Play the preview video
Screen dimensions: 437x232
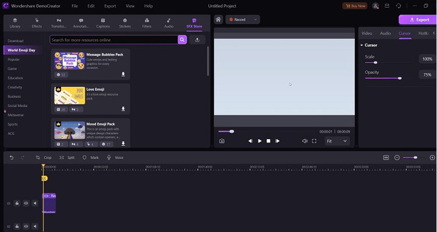coord(260,141)
